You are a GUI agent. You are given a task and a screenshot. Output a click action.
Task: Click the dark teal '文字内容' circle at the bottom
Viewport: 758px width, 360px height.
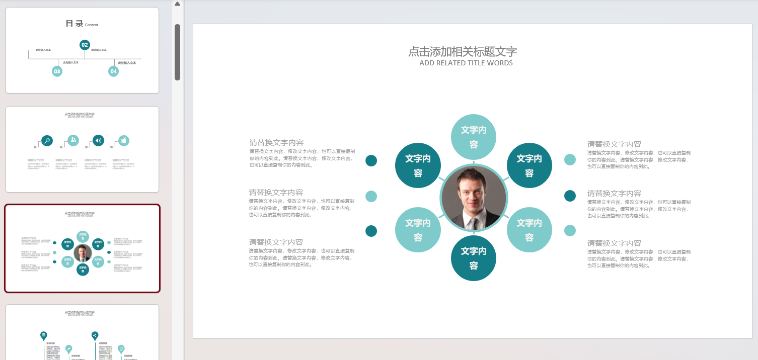[x=473, y=258]
